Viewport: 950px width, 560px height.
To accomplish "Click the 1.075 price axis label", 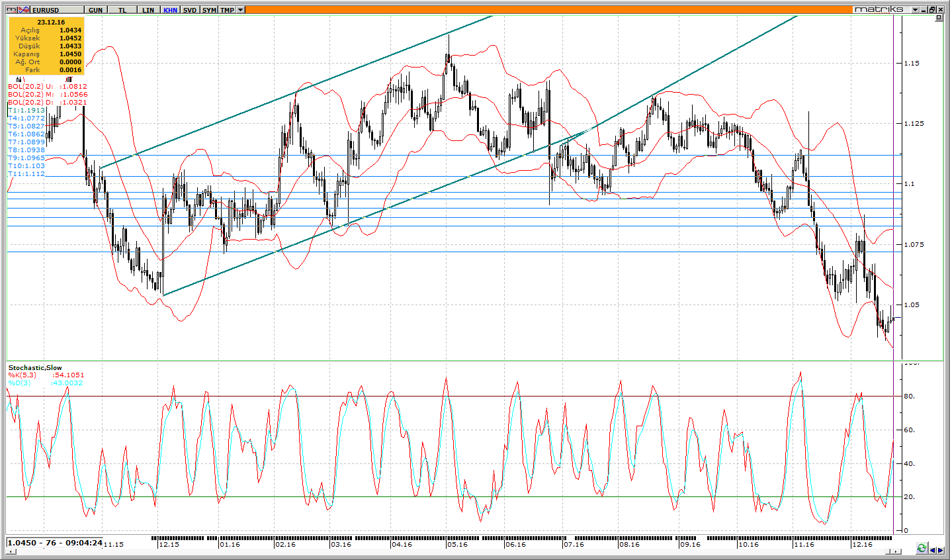I will pyautogui.click(x=914, y=245).
